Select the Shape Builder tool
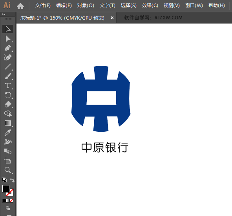The image size is (232, 216). [8, 114]
